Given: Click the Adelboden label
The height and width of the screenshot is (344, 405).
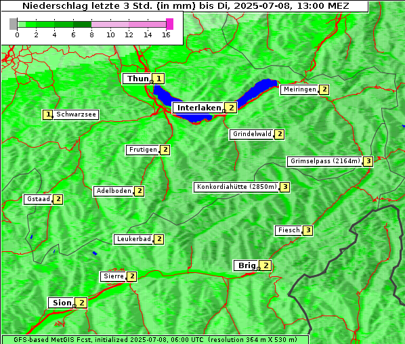Looking at the screenshot, I should (114, 191).
